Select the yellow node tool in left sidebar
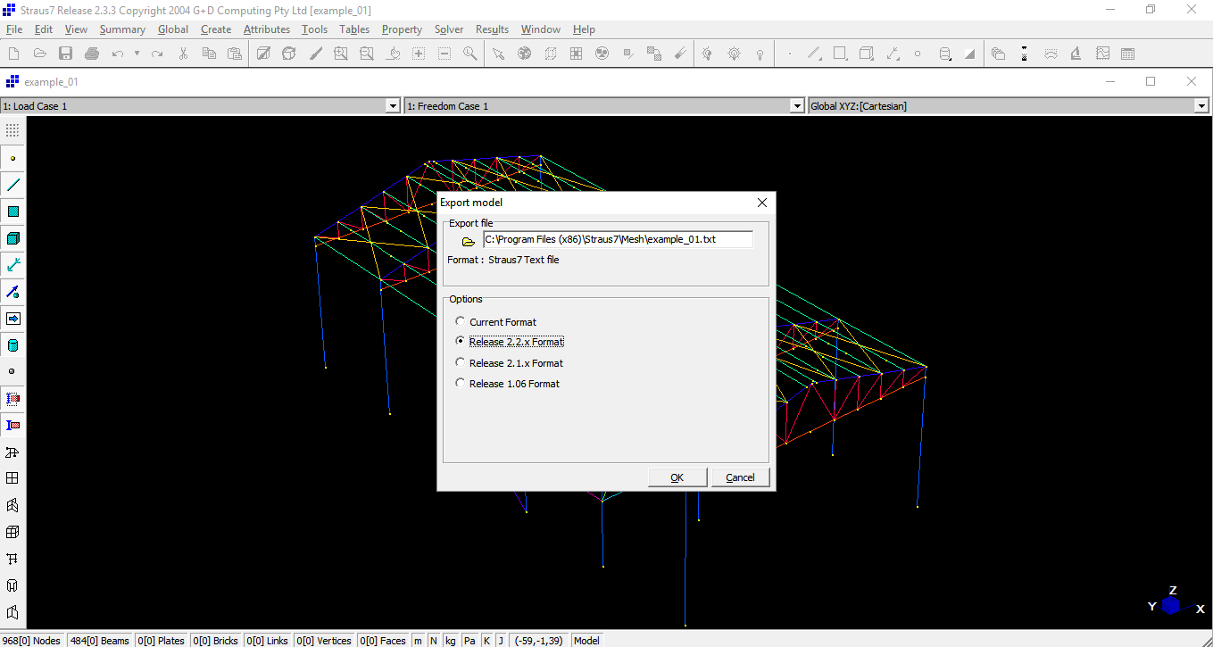This screenshot has height=647, width=1213. click(12, 158)
